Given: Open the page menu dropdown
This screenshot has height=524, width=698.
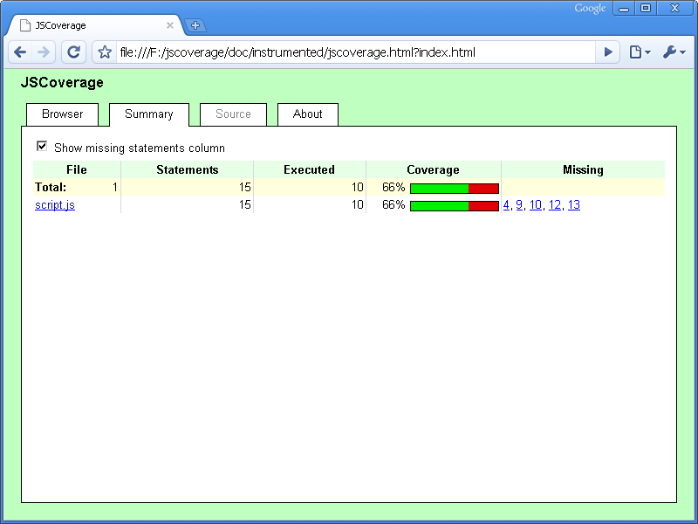Looking at the screenshot, I should point(640,52).
